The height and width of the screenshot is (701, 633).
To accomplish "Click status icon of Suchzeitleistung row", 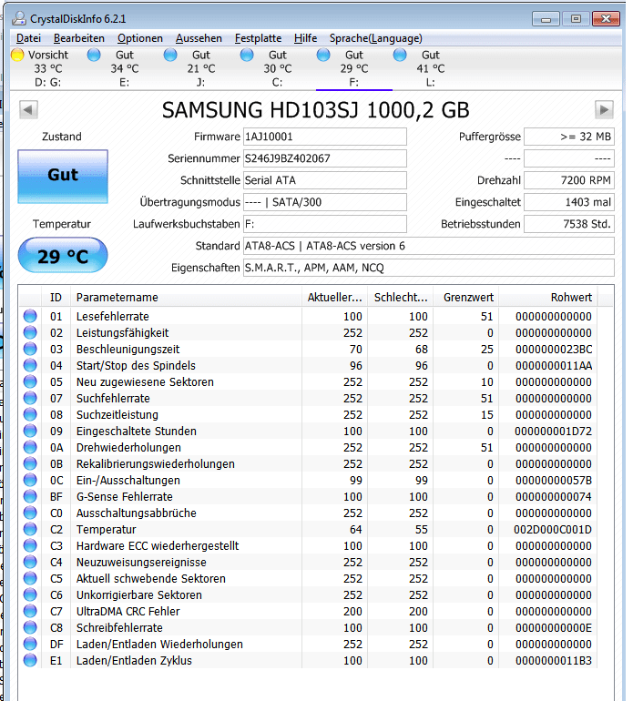I will 30,414.
